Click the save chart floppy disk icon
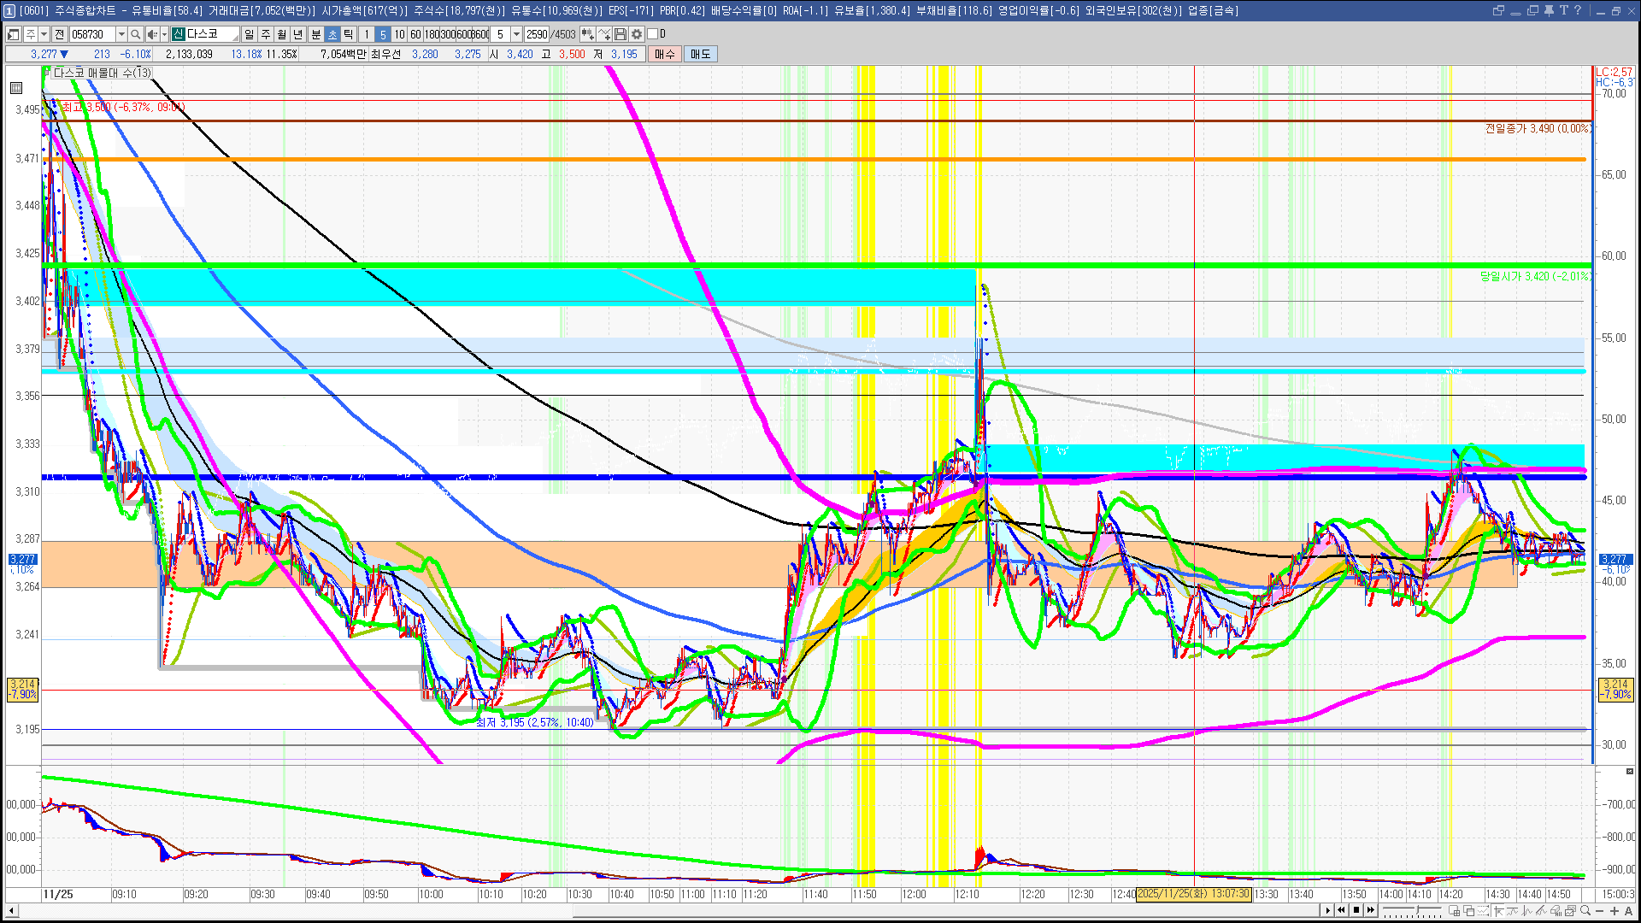This screenshot has width=1641, height=923. pos(621,34)
